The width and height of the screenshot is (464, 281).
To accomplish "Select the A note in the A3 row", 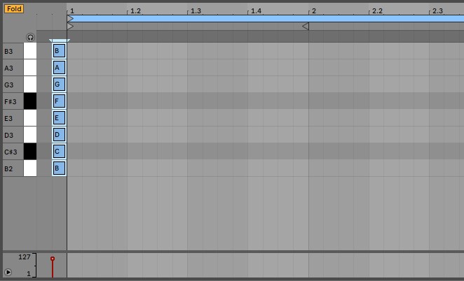I will (x=59, y=68).
